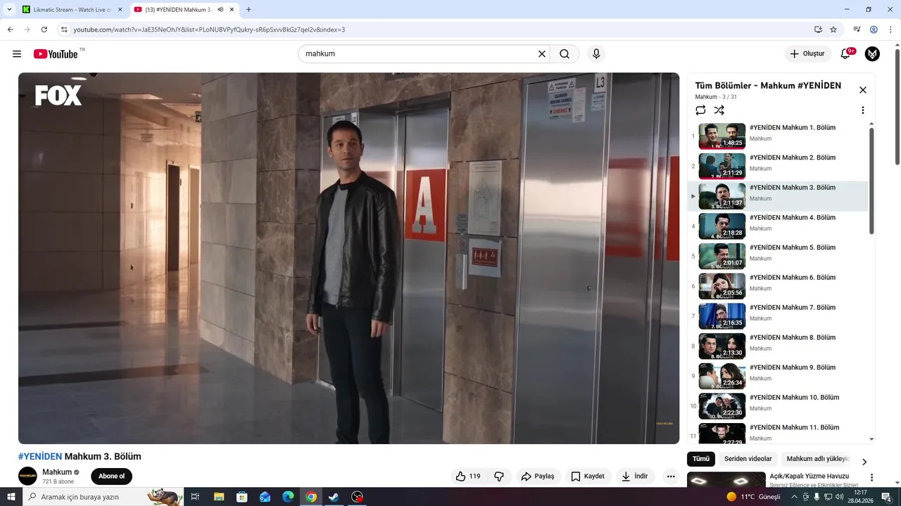Show more chips with the right chevron
This screenshot has height=506, width=901.
[864, 462]
